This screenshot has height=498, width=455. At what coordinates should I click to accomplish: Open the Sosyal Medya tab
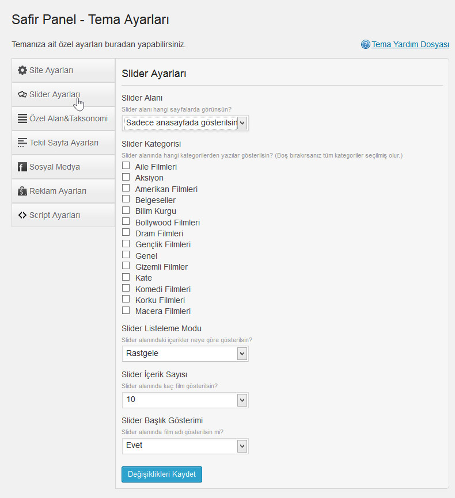point(63,167)
